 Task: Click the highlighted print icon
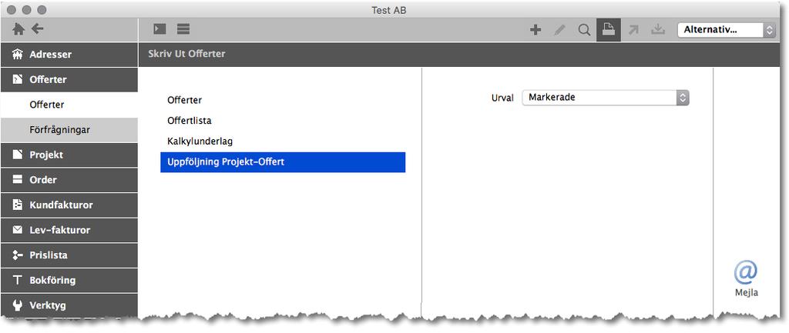pyautogui.click(x=609, y=30)
